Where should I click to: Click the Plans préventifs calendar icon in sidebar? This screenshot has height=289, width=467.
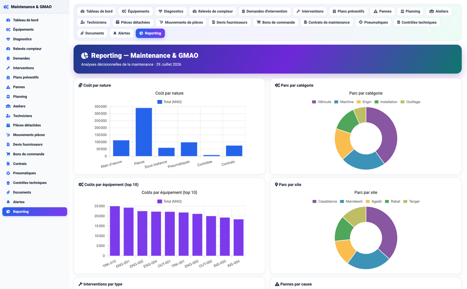8,77
